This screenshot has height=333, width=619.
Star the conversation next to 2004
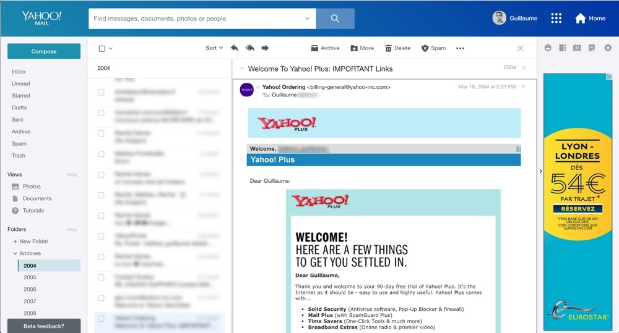524,67
